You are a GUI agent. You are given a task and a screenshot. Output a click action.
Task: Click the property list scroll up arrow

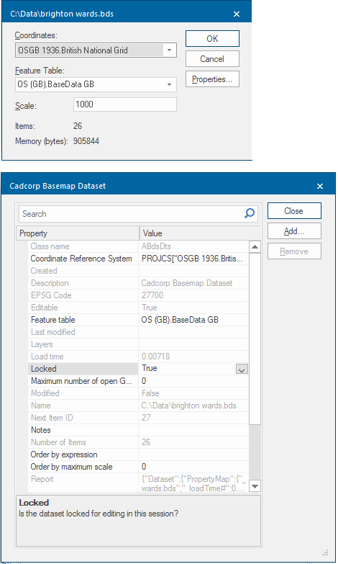pyautogui.click(x=255, y=247)
